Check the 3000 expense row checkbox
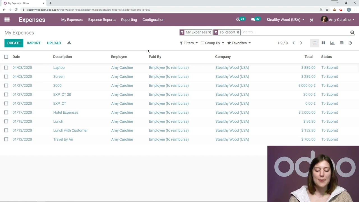This screenshot has height=202, width=359. [6, 86]
